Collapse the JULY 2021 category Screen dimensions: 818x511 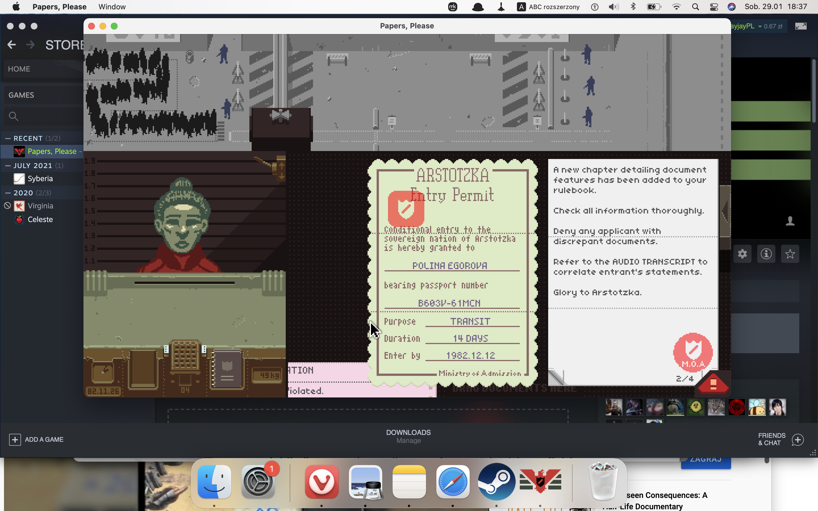point(8,166)
